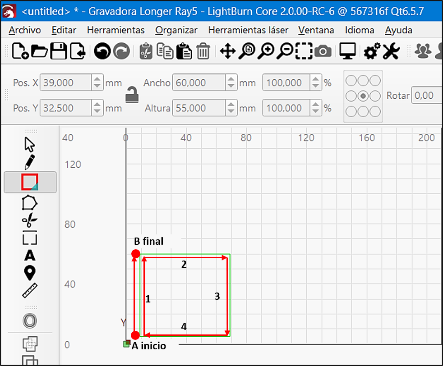443x366 pixels.
Task: Click the Ancho width field
Action: coord(198,82)
